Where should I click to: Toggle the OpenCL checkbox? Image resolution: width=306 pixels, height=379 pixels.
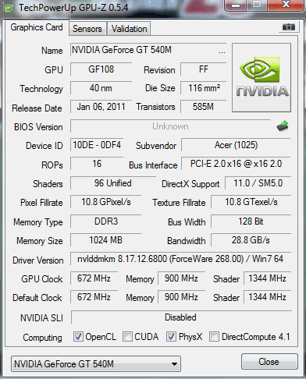[x=78, y=337]
